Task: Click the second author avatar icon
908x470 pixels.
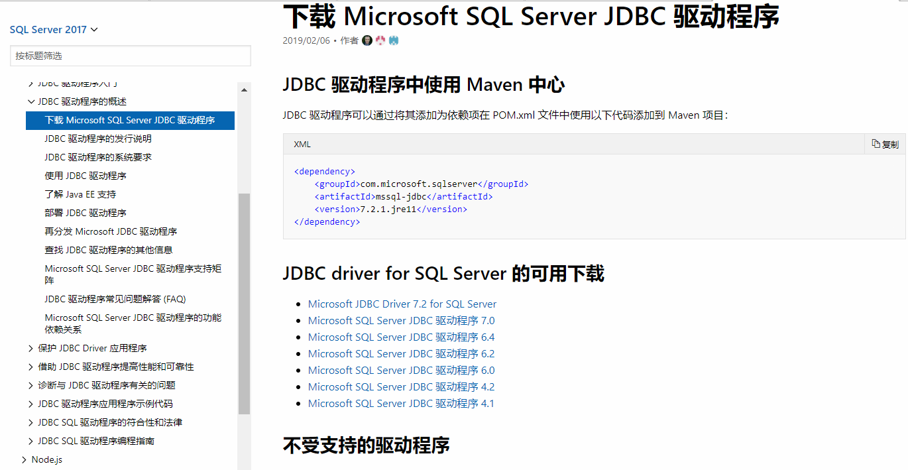Action: pyautogui.click(x=380, y=40)
